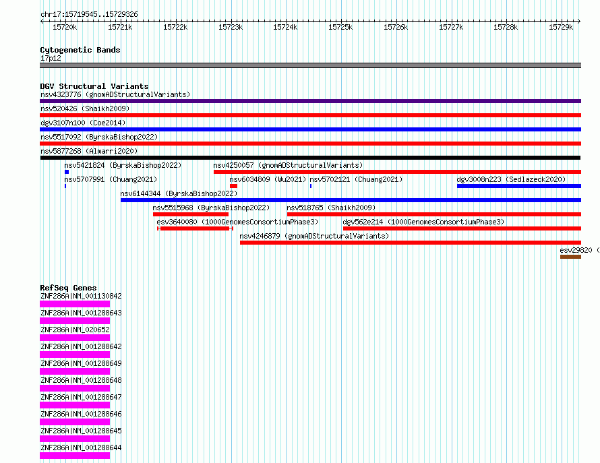Open variant nsv5515968 (ByrskaBishop2022) label
Screen dimensions: 600x463
pos(211,208)
